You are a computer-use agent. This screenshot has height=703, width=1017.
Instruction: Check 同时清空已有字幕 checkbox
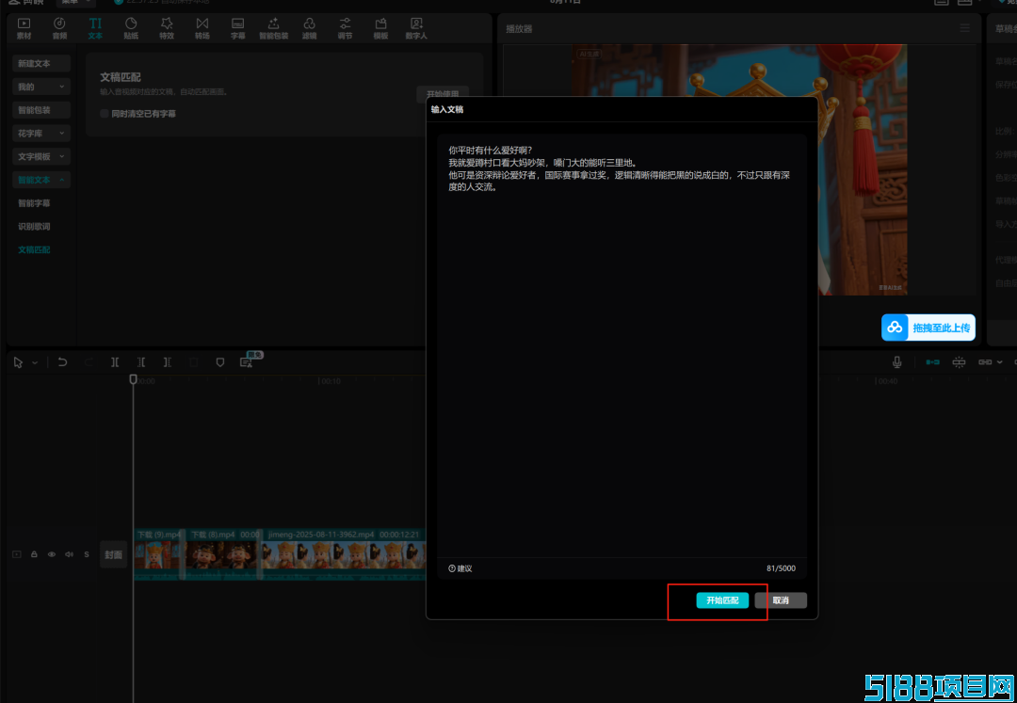(105, 113)
